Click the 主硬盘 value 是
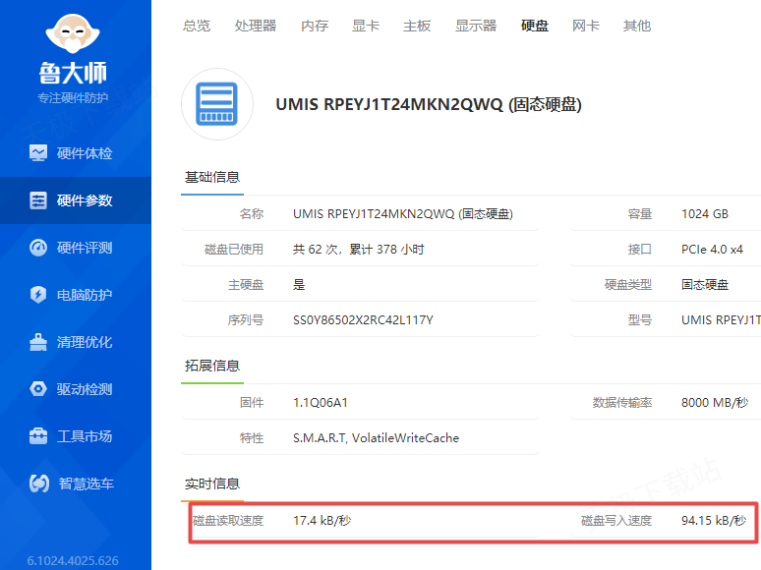 coord(299,285)
